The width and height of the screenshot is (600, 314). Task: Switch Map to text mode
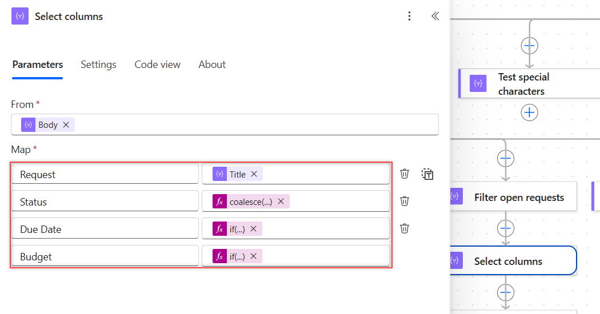tap(427, 174)
